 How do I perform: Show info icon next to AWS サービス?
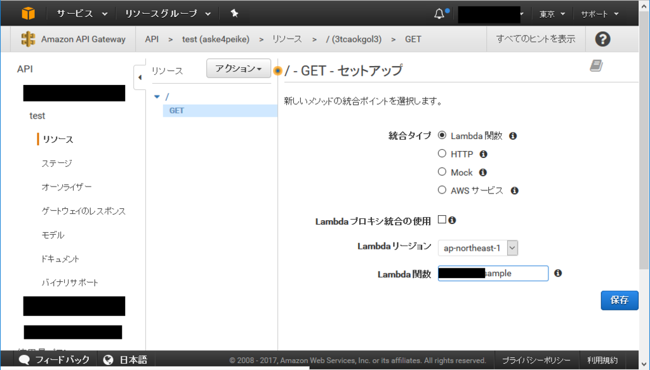point(514,190)
